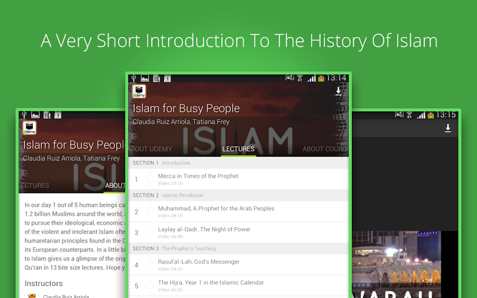Tap the download icon in right phone

(448, 128)
